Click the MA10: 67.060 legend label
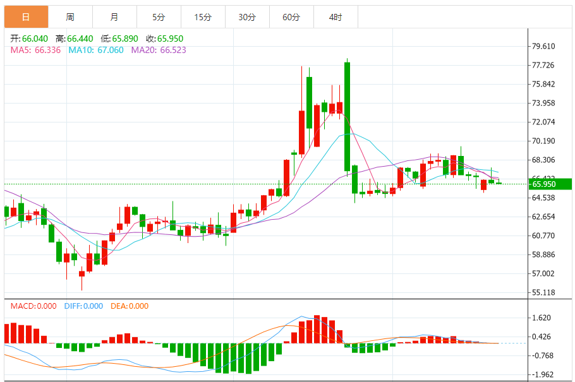 point(96,51)
